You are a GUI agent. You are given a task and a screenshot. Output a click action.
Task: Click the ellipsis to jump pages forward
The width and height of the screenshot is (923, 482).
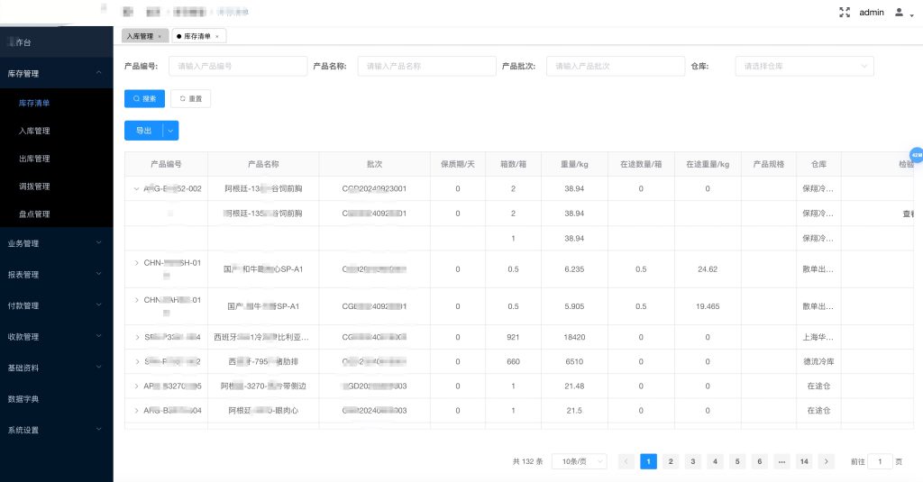point(781,461)
